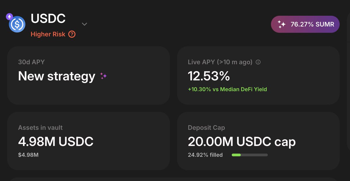Click the 24.92% filled label
This screenshot has width=350, height=181.
pyautogui.click(x=205, y=155)
